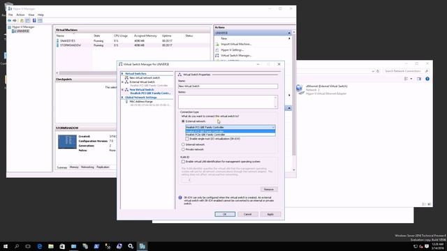Select the MAC Address Range icon
The width and height of the screenshot is (447, 251).
[126, 102]
